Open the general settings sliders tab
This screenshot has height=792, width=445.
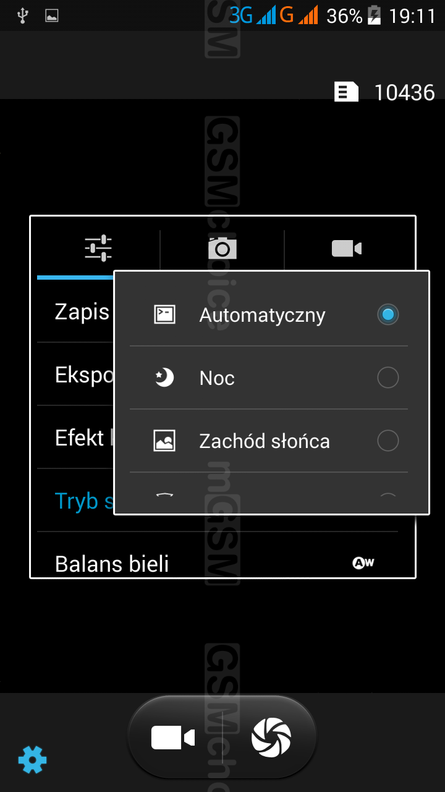pyautogui.click(x=98, y=249)
